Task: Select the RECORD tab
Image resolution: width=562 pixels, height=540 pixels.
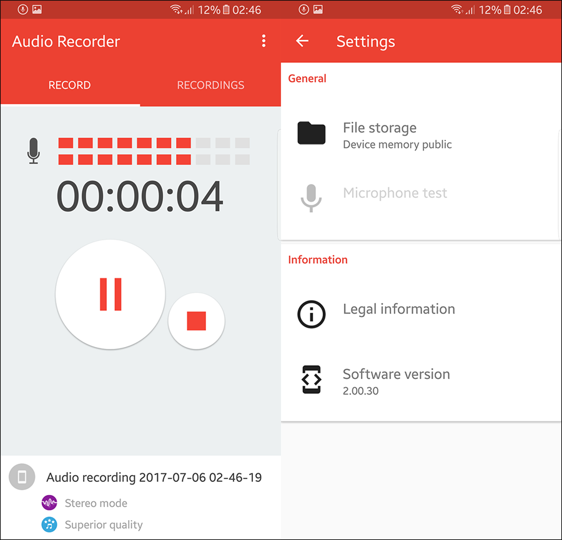Action: tap(69, 85)
